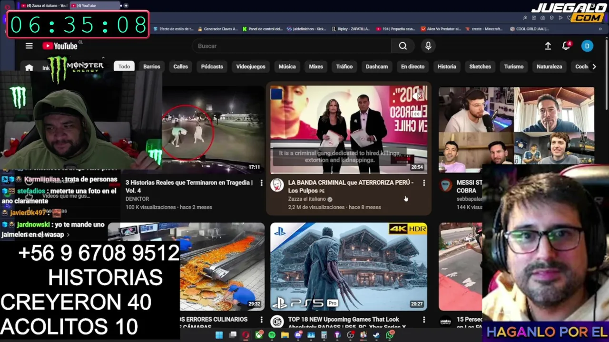Open Discord from taskbar

298,335
